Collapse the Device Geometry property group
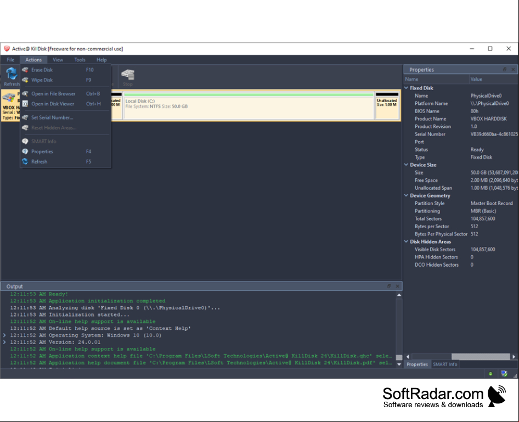This screenshot has width=519, height=422. tap(406, 195)
